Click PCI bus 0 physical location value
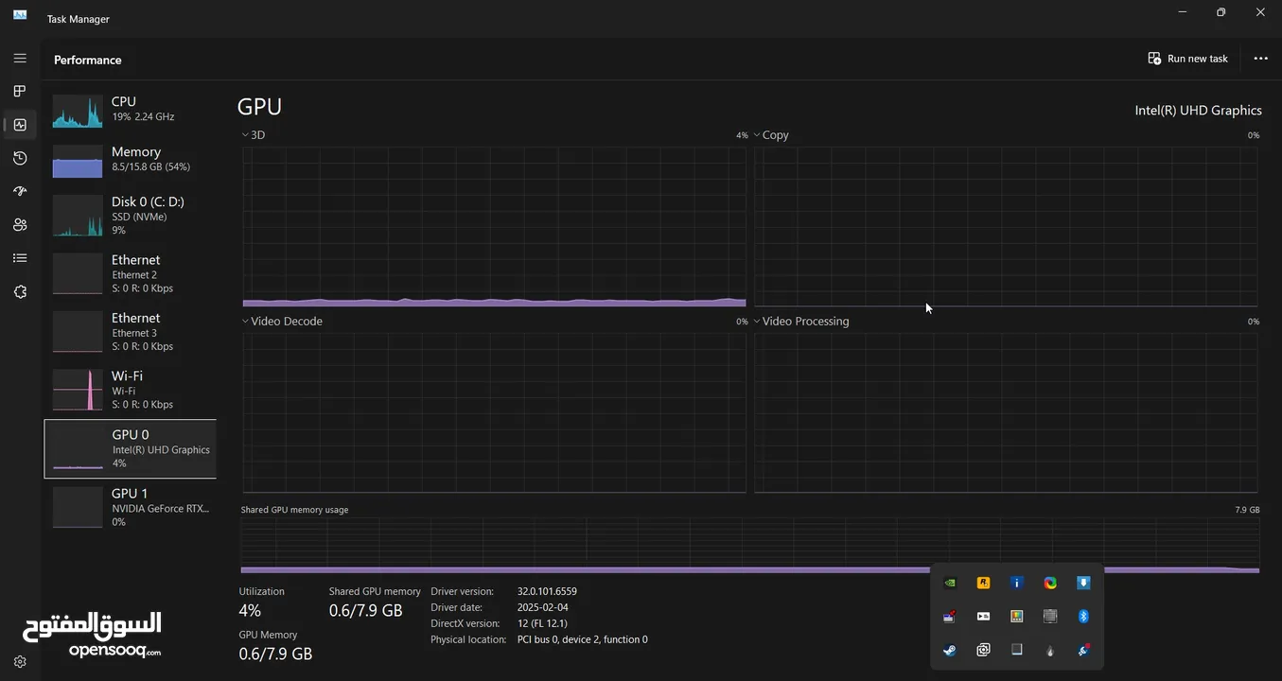 click(x=583, y=639)
